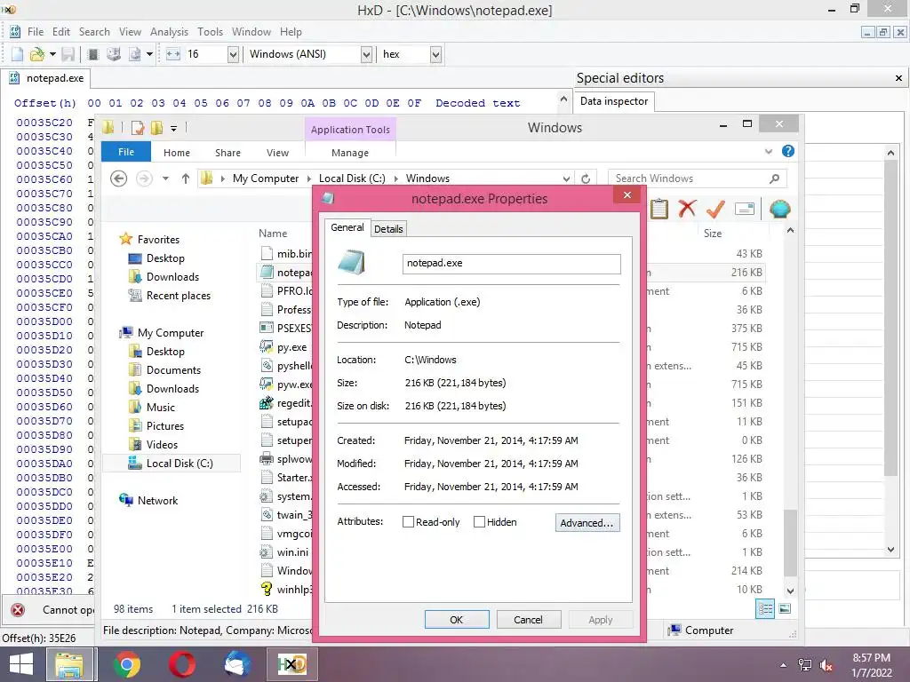
Task: Show hidden system tray icons arrow
Action: pyautogui.click(x=784, y=665)
